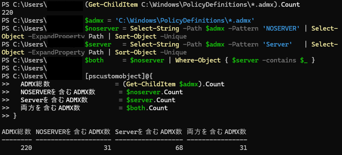Click the $both.Count expression
This screenshot has height=155, width=342.
[x=147, y=108]
